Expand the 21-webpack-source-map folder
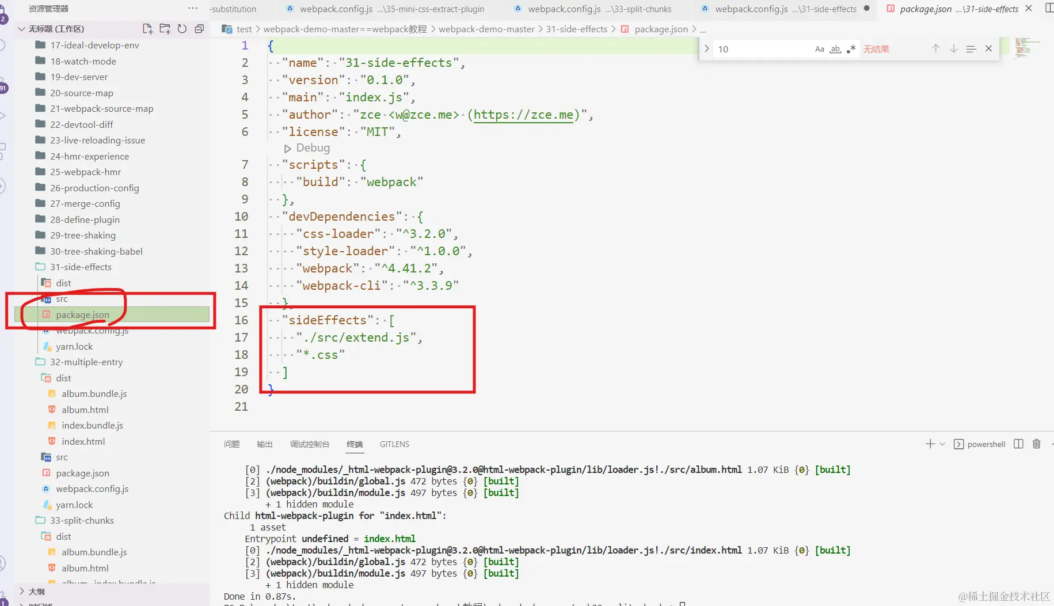This screenshot has height=606, width=1054. click(x=101, y=108)
